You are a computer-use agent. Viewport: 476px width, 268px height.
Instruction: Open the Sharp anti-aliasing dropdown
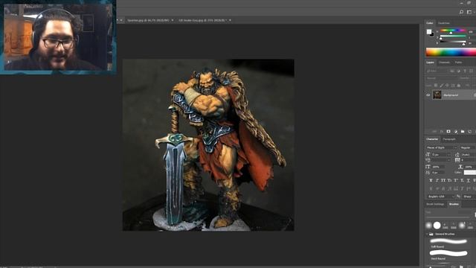pyautogui.click(x=469, y=197)
